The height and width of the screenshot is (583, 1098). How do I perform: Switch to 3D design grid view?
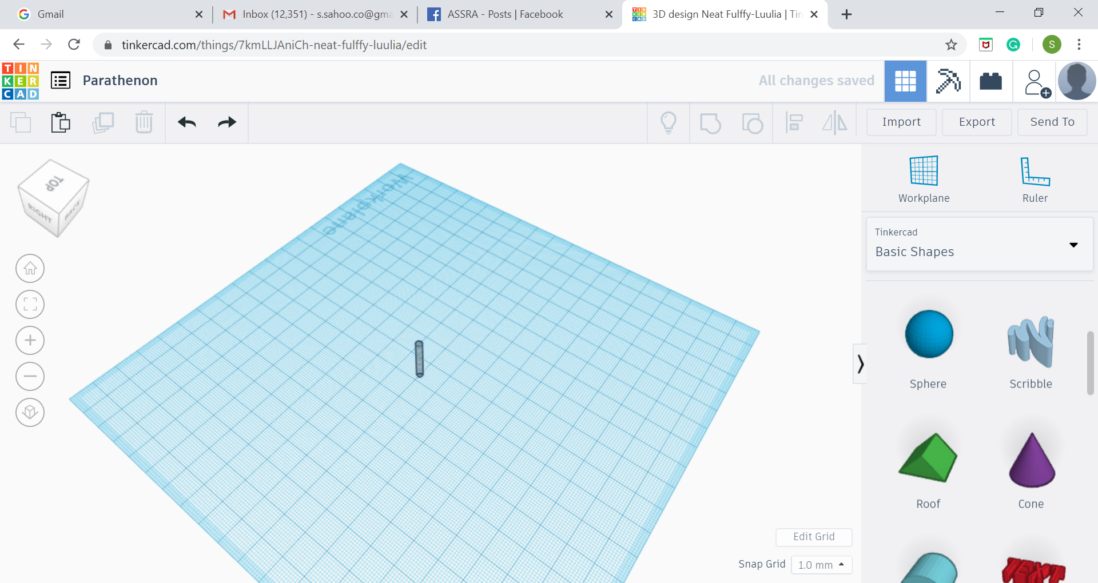(x=905, y=81)
